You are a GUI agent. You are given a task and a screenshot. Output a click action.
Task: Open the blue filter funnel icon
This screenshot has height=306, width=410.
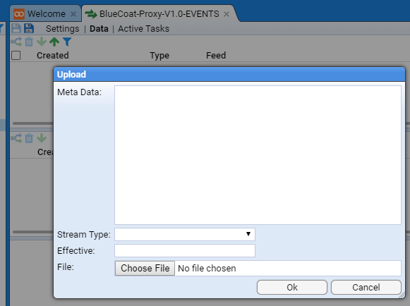(67, 42)
